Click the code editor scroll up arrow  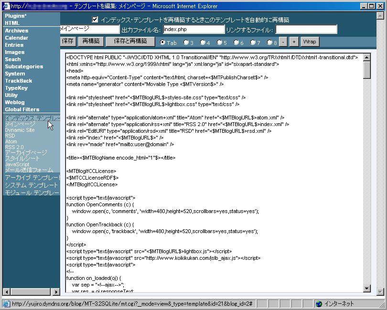367,57
